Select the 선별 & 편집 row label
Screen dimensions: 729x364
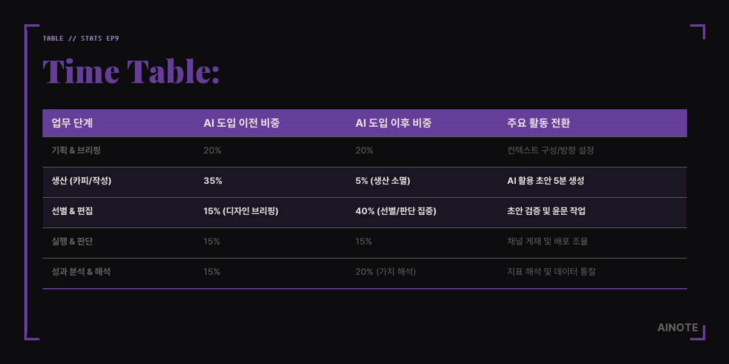pos(72,211)
